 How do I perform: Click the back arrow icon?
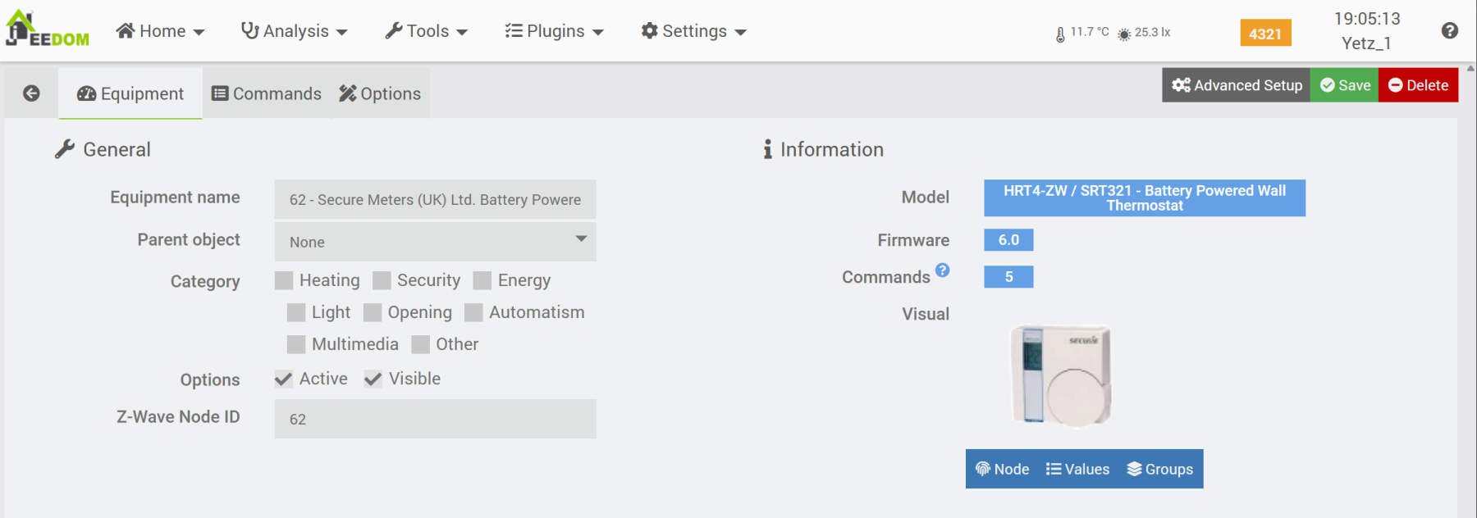coord(31,93)
